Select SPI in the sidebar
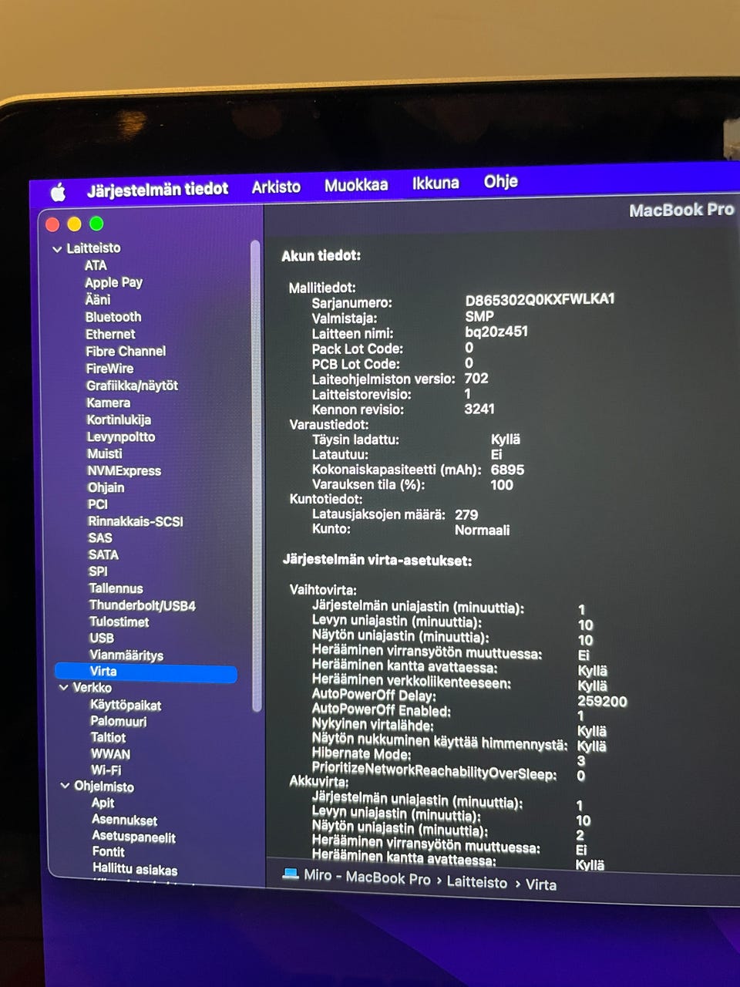Image resolution: width=740 pixels, height=987 pixels. (x=98, y=571)
